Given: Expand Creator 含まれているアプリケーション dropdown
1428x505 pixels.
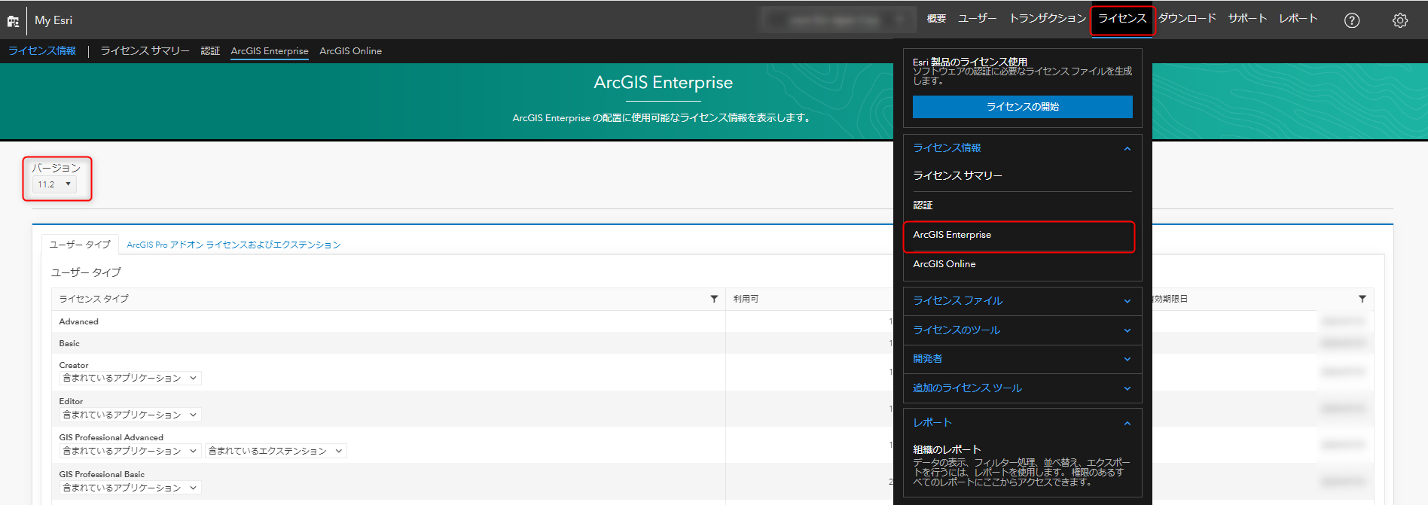Looking at the screenshot, I should point(130,378).
